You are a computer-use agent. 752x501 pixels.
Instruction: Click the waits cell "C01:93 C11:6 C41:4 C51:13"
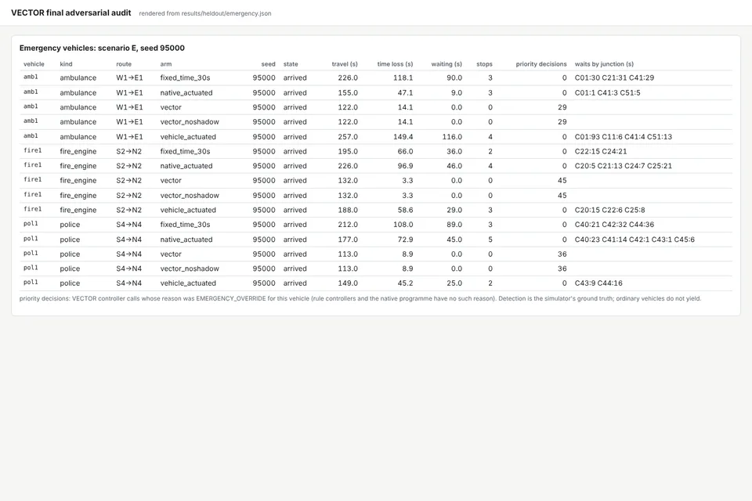tap(624, 137)
